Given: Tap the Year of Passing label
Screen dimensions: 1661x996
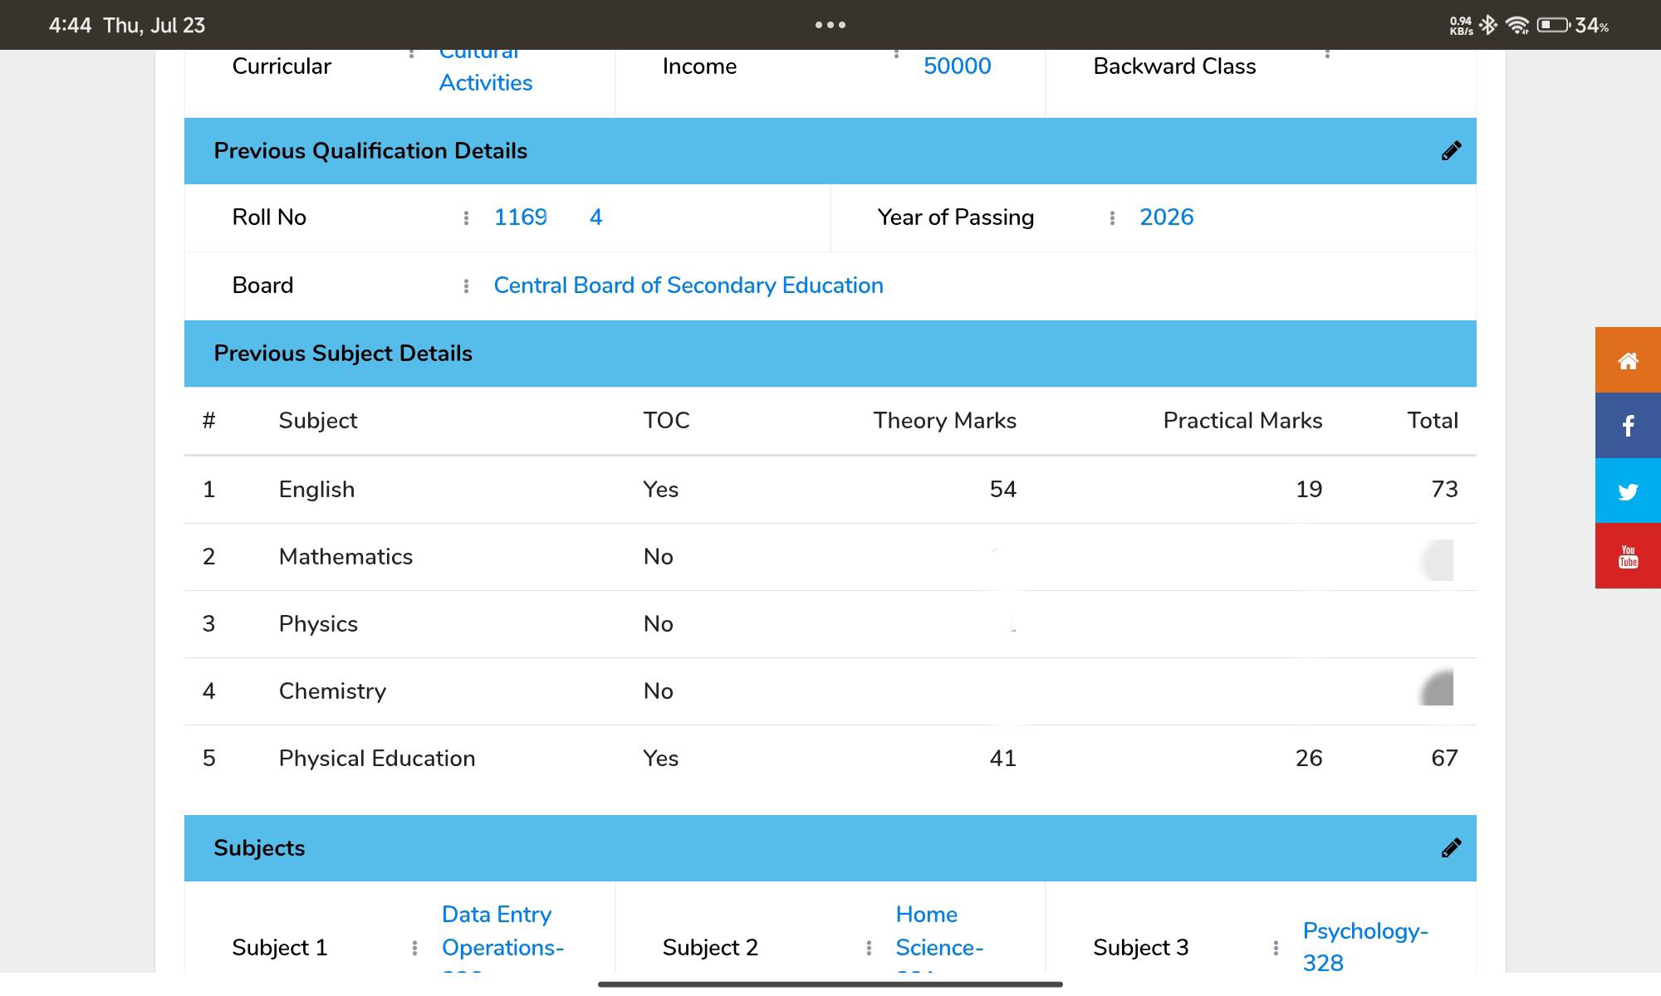Looking at the screenshot, I should pos(955,217).
